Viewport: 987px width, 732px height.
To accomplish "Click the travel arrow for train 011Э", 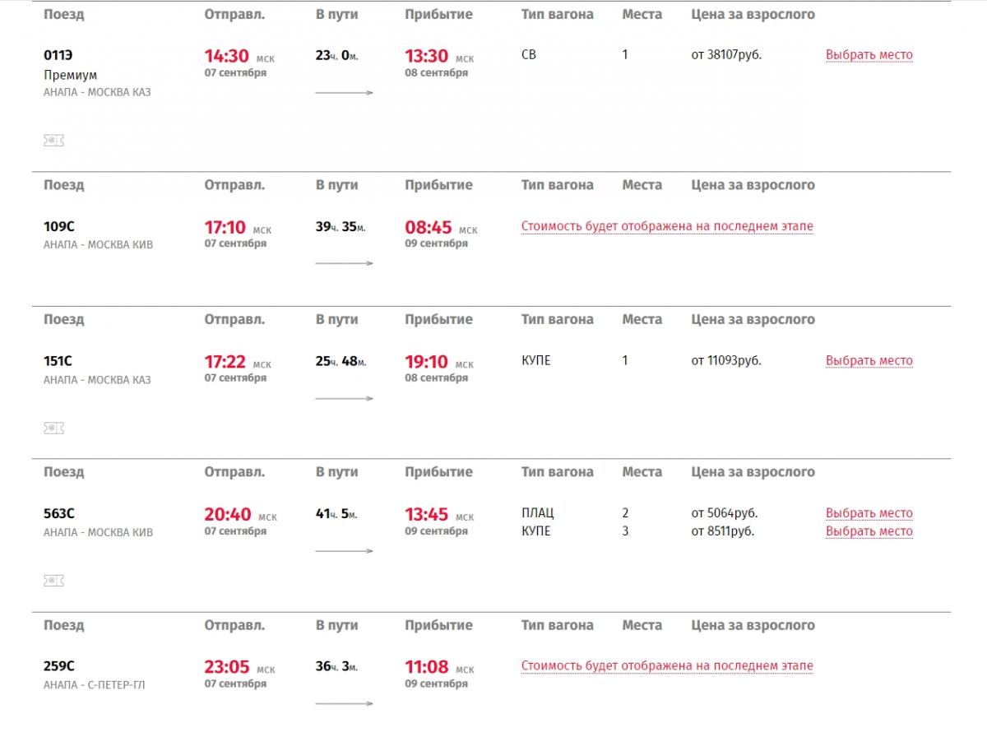I will pyautogui.click(x=345, y=93).
